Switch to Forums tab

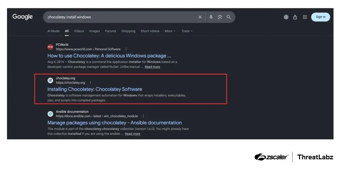click(x=111, y=31)
